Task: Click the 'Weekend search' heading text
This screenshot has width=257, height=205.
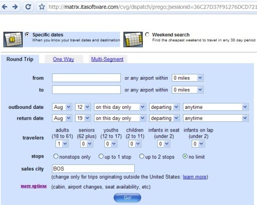Action: pos(171,34)
